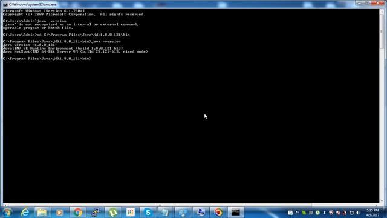The width and height of the screenshot is (387, 218).
Task: Minimize the cmd.exe window
Action: pyautogui.click(x=359, y=3)
